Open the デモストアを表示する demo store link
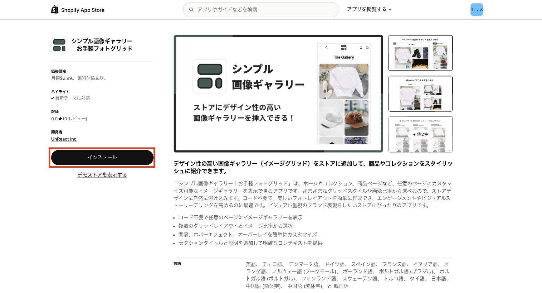Viewport: 542px width, 293px height. (x=102, y=175)
